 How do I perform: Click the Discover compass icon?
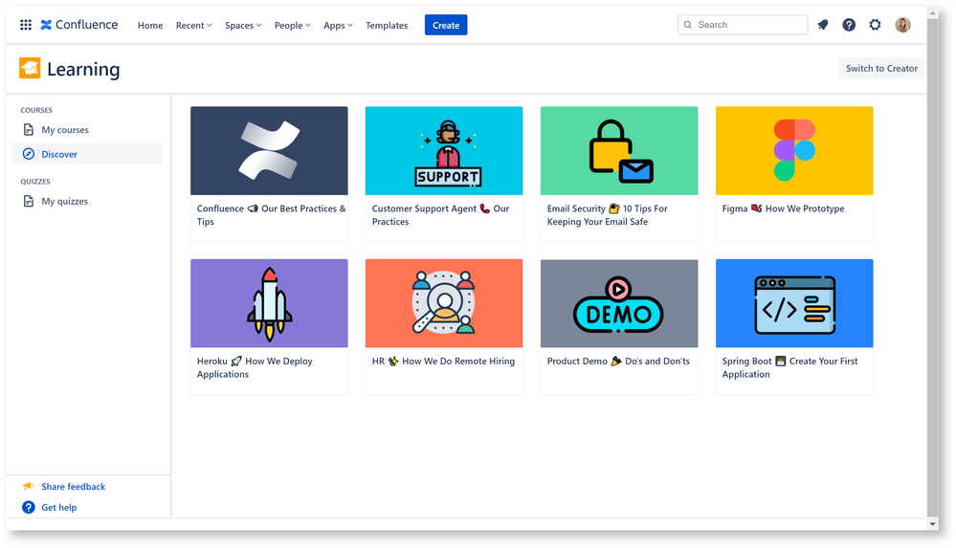(29, 154)
